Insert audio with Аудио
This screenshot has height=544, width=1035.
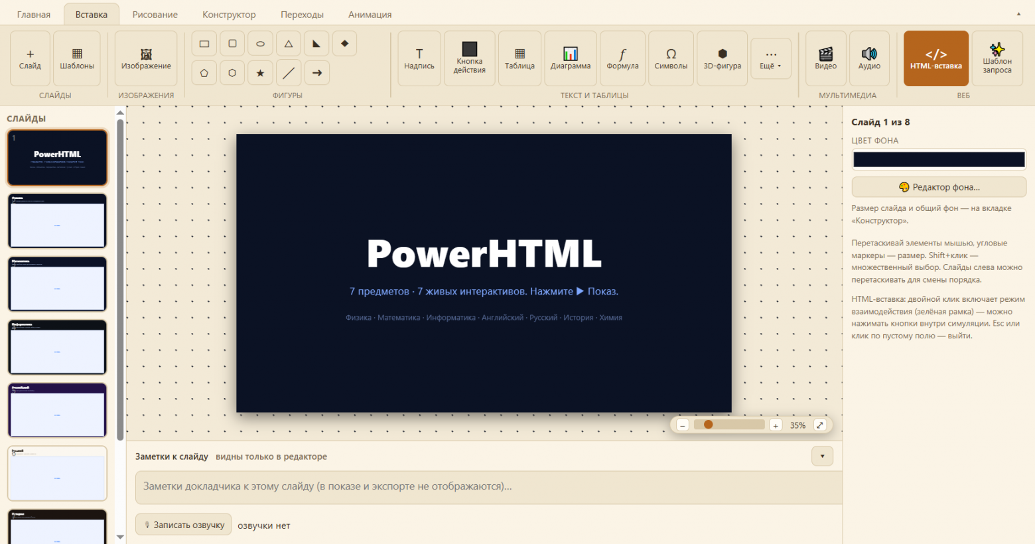click(869, 58)
